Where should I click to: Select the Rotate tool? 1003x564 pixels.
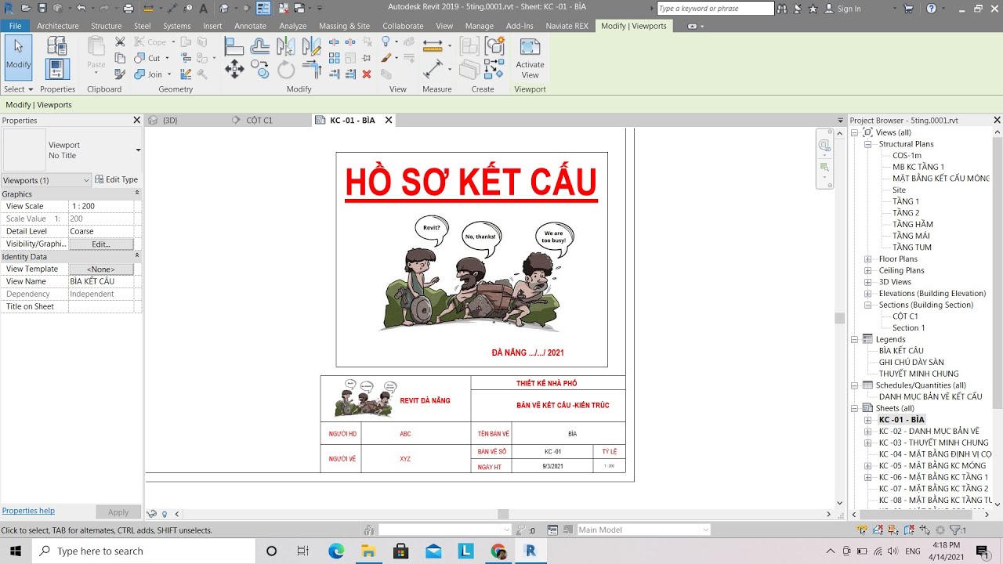(x=286, y=70)
